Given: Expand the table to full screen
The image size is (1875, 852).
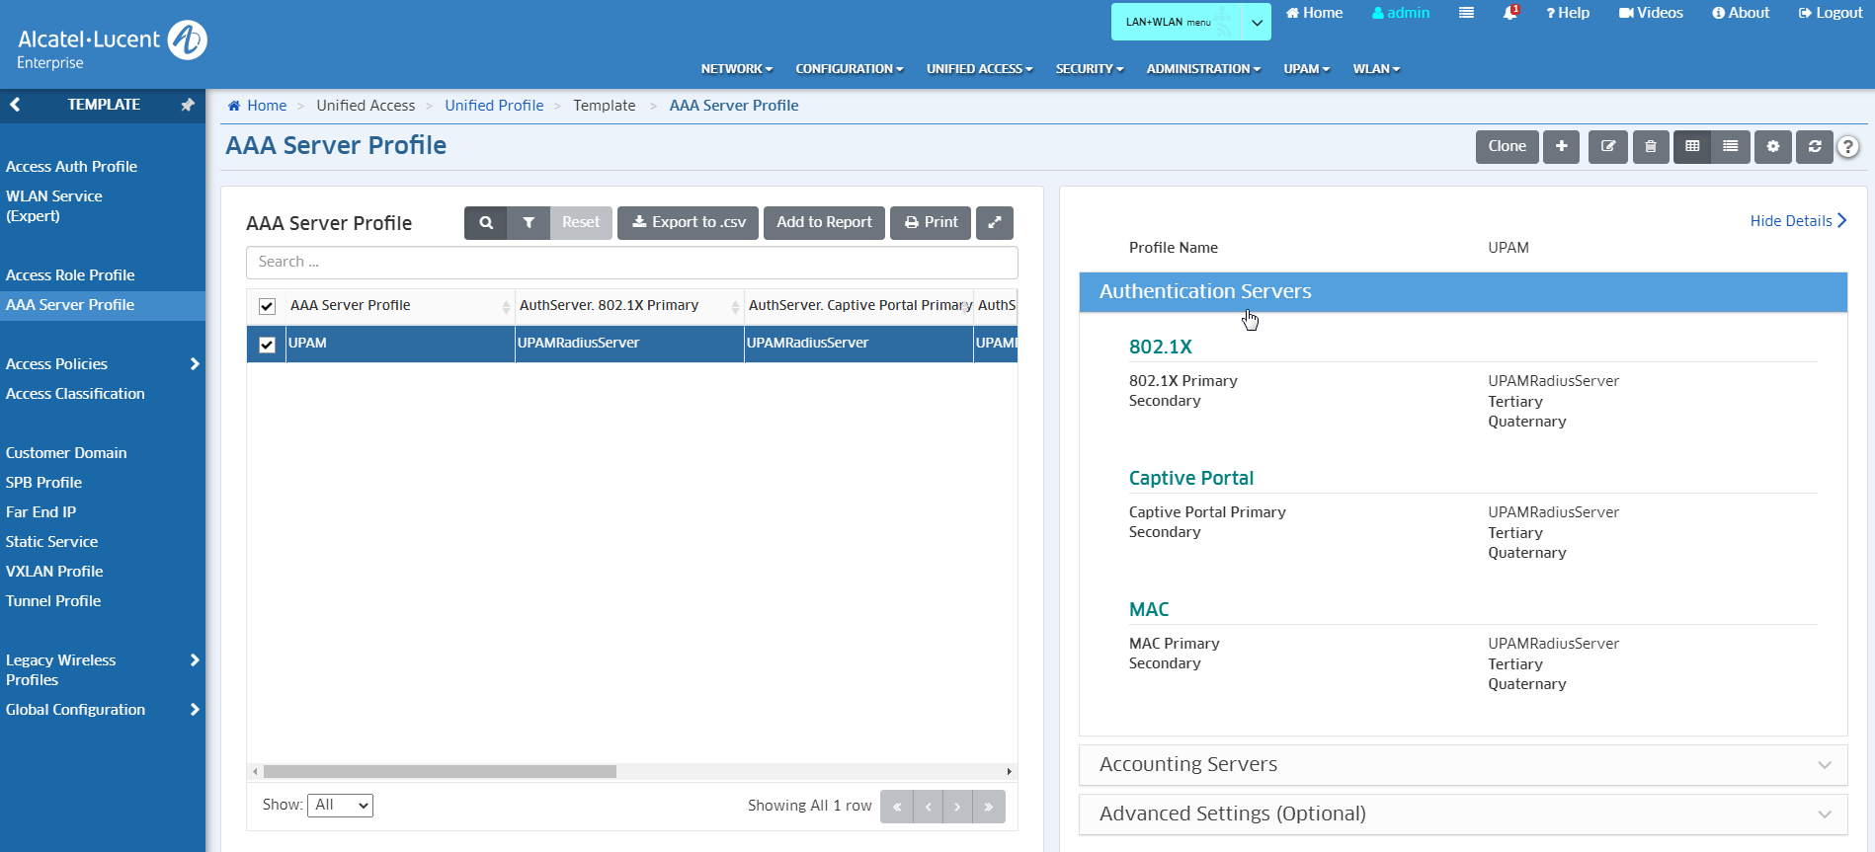Looking at the screenshot, I should pos(994,223).
